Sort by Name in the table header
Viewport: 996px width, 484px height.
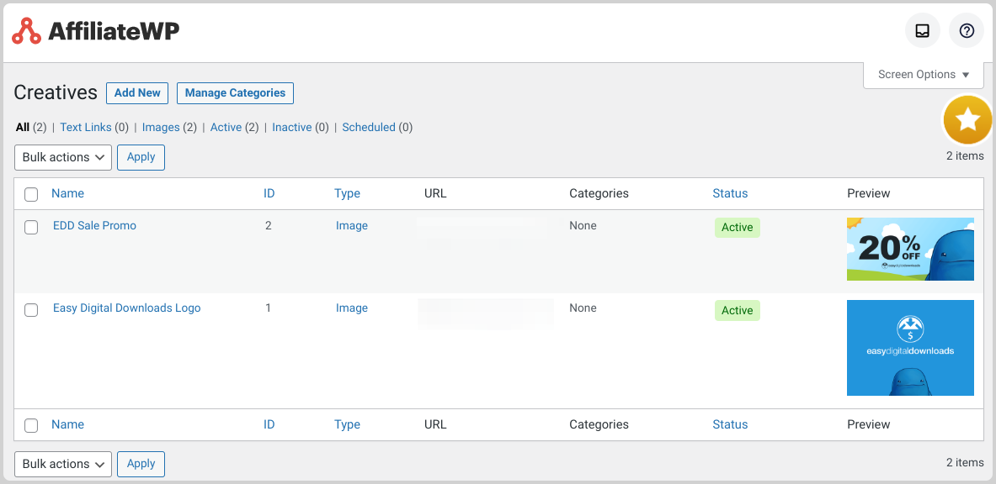(x=67, y=193)
